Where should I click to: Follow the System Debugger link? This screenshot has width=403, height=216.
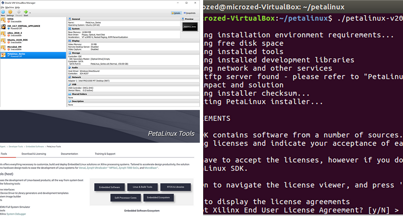click(16, 214)
